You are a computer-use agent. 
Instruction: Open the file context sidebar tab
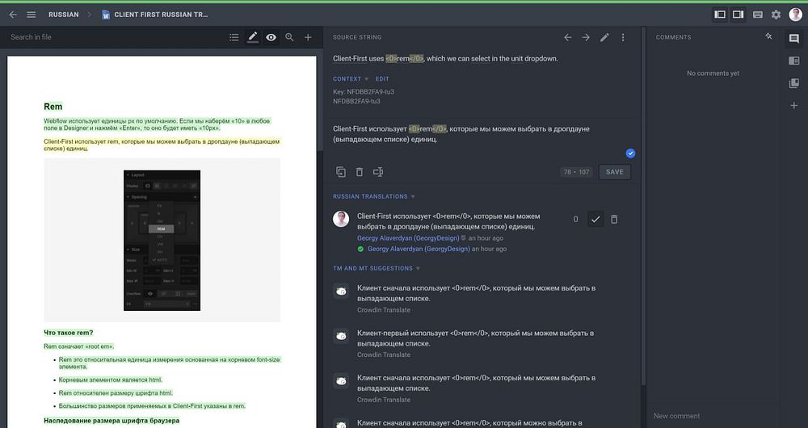tap(794, 61)
